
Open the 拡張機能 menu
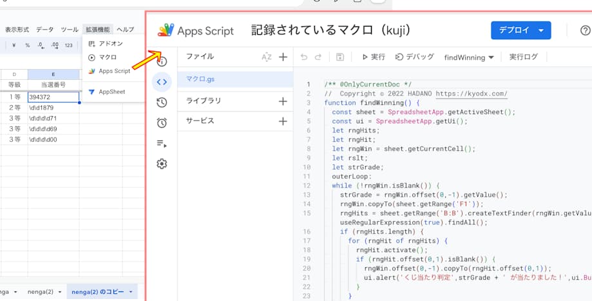(x=98, y=30)
